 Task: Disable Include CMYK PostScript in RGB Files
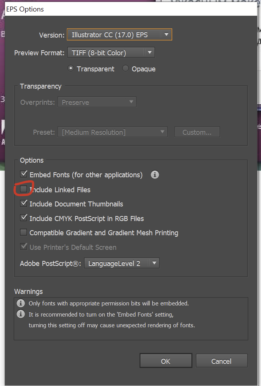pos(24,218)
